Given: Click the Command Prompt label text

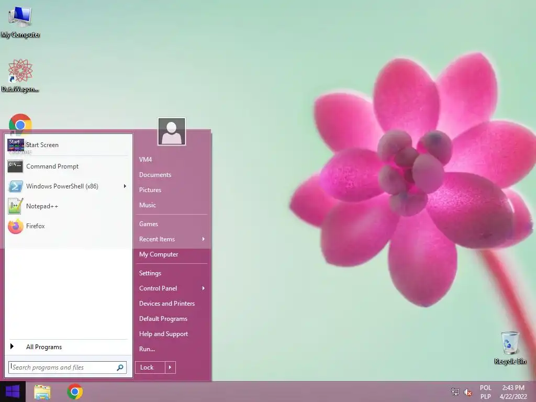Looking at the screenshot, I should tap(52, 166).
